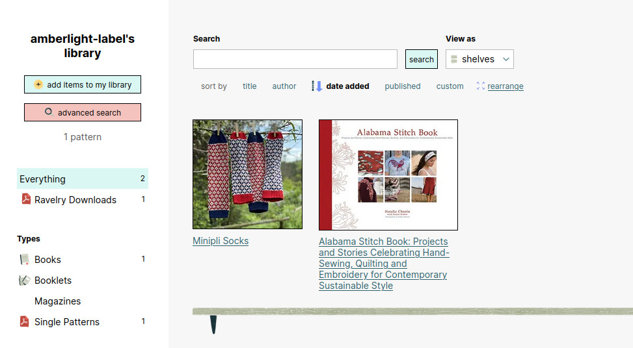Click the shelves dropdown chevron arrow
Screen dimensions: 633x348
[x=506, y=59]
